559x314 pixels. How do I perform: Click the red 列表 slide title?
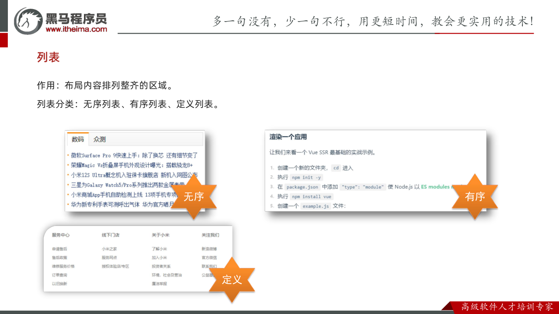click(48, 57)
